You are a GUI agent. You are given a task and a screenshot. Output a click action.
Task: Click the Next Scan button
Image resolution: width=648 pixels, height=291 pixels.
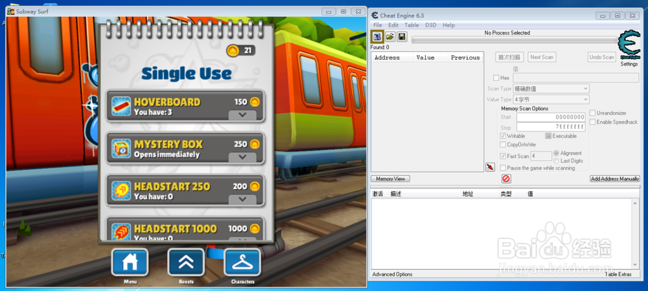(542, 57)
